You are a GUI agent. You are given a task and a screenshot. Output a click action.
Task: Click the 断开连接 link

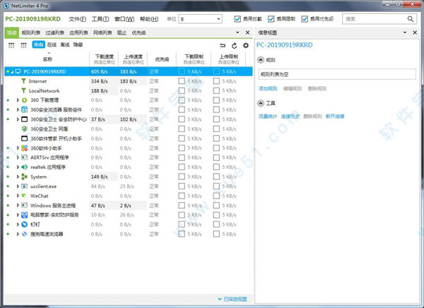pyautogui.click(x=335, y=117)
